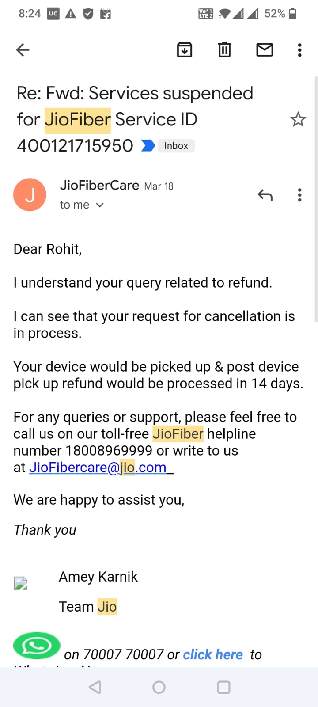
Task: Go back to inbox with back arrow
Action: [x=23, y=50]
